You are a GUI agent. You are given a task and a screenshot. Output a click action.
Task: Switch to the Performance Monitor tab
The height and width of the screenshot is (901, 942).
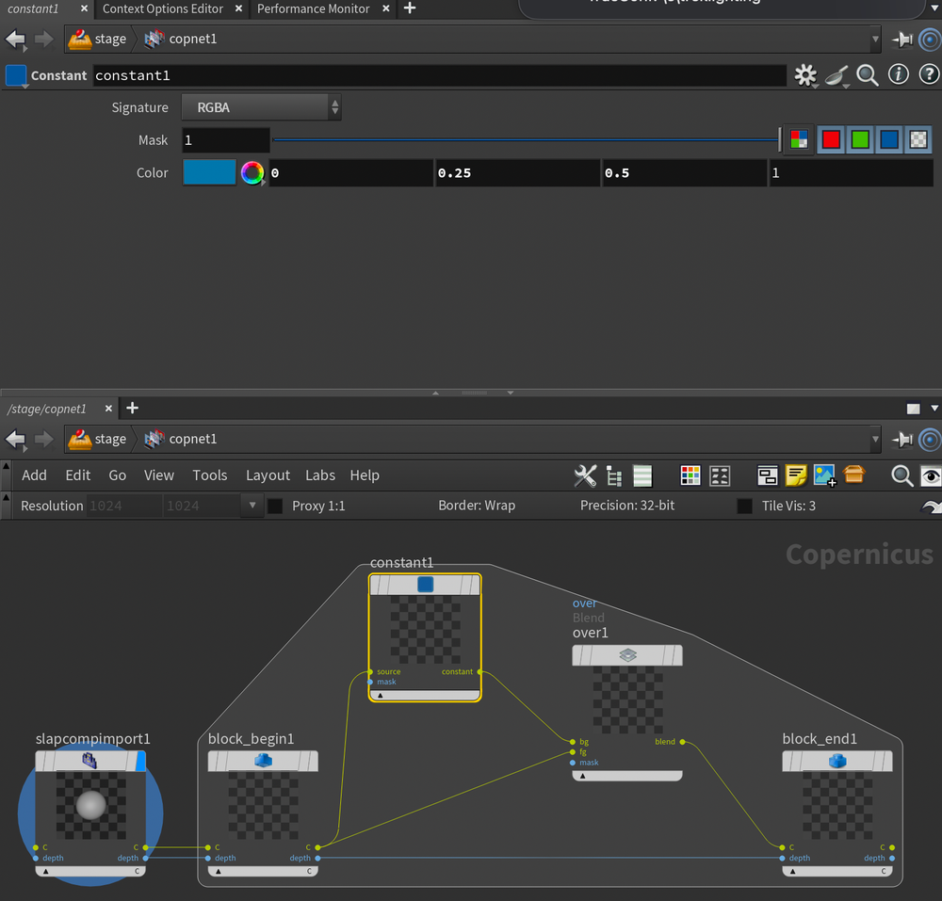tap(313, 9)
